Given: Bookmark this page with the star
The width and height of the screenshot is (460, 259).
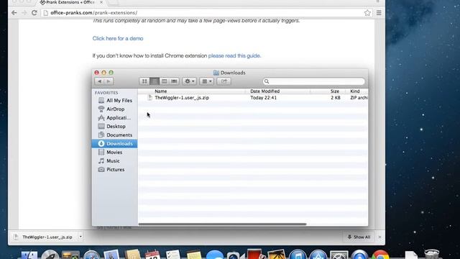Looking at the screenshot, I should (367, 13).
